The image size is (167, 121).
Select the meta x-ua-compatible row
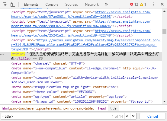(84, 70)
